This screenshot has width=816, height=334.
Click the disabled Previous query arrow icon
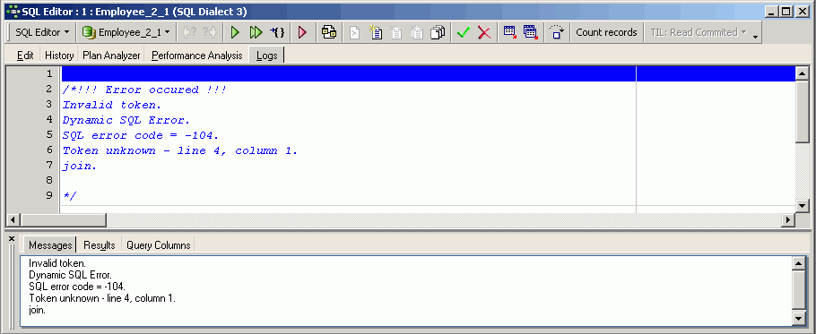tap(188, 33)
